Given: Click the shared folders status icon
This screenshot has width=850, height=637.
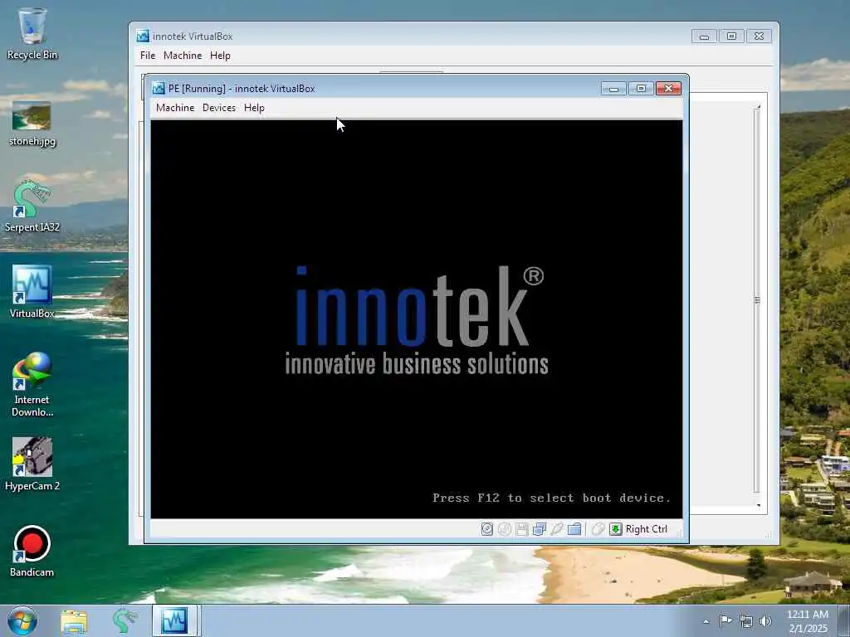Looking at the screenshot, I should pyautogui.click(x=574, y=529).
